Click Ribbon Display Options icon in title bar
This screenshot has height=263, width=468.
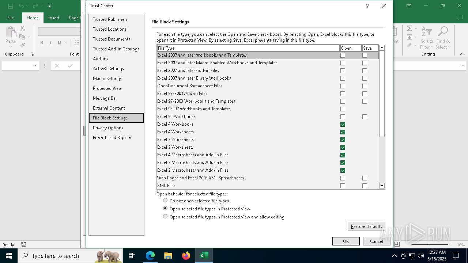coord(409,6)
